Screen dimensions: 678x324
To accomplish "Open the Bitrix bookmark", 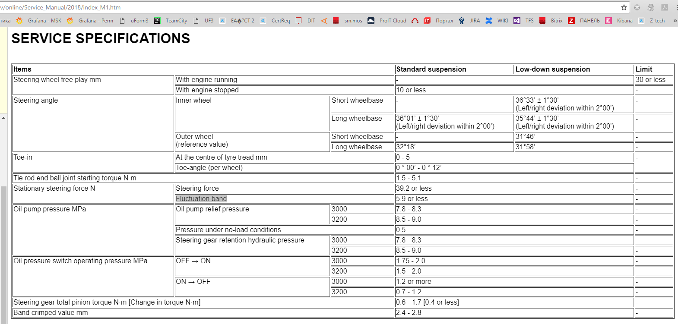I will [551, 21].
